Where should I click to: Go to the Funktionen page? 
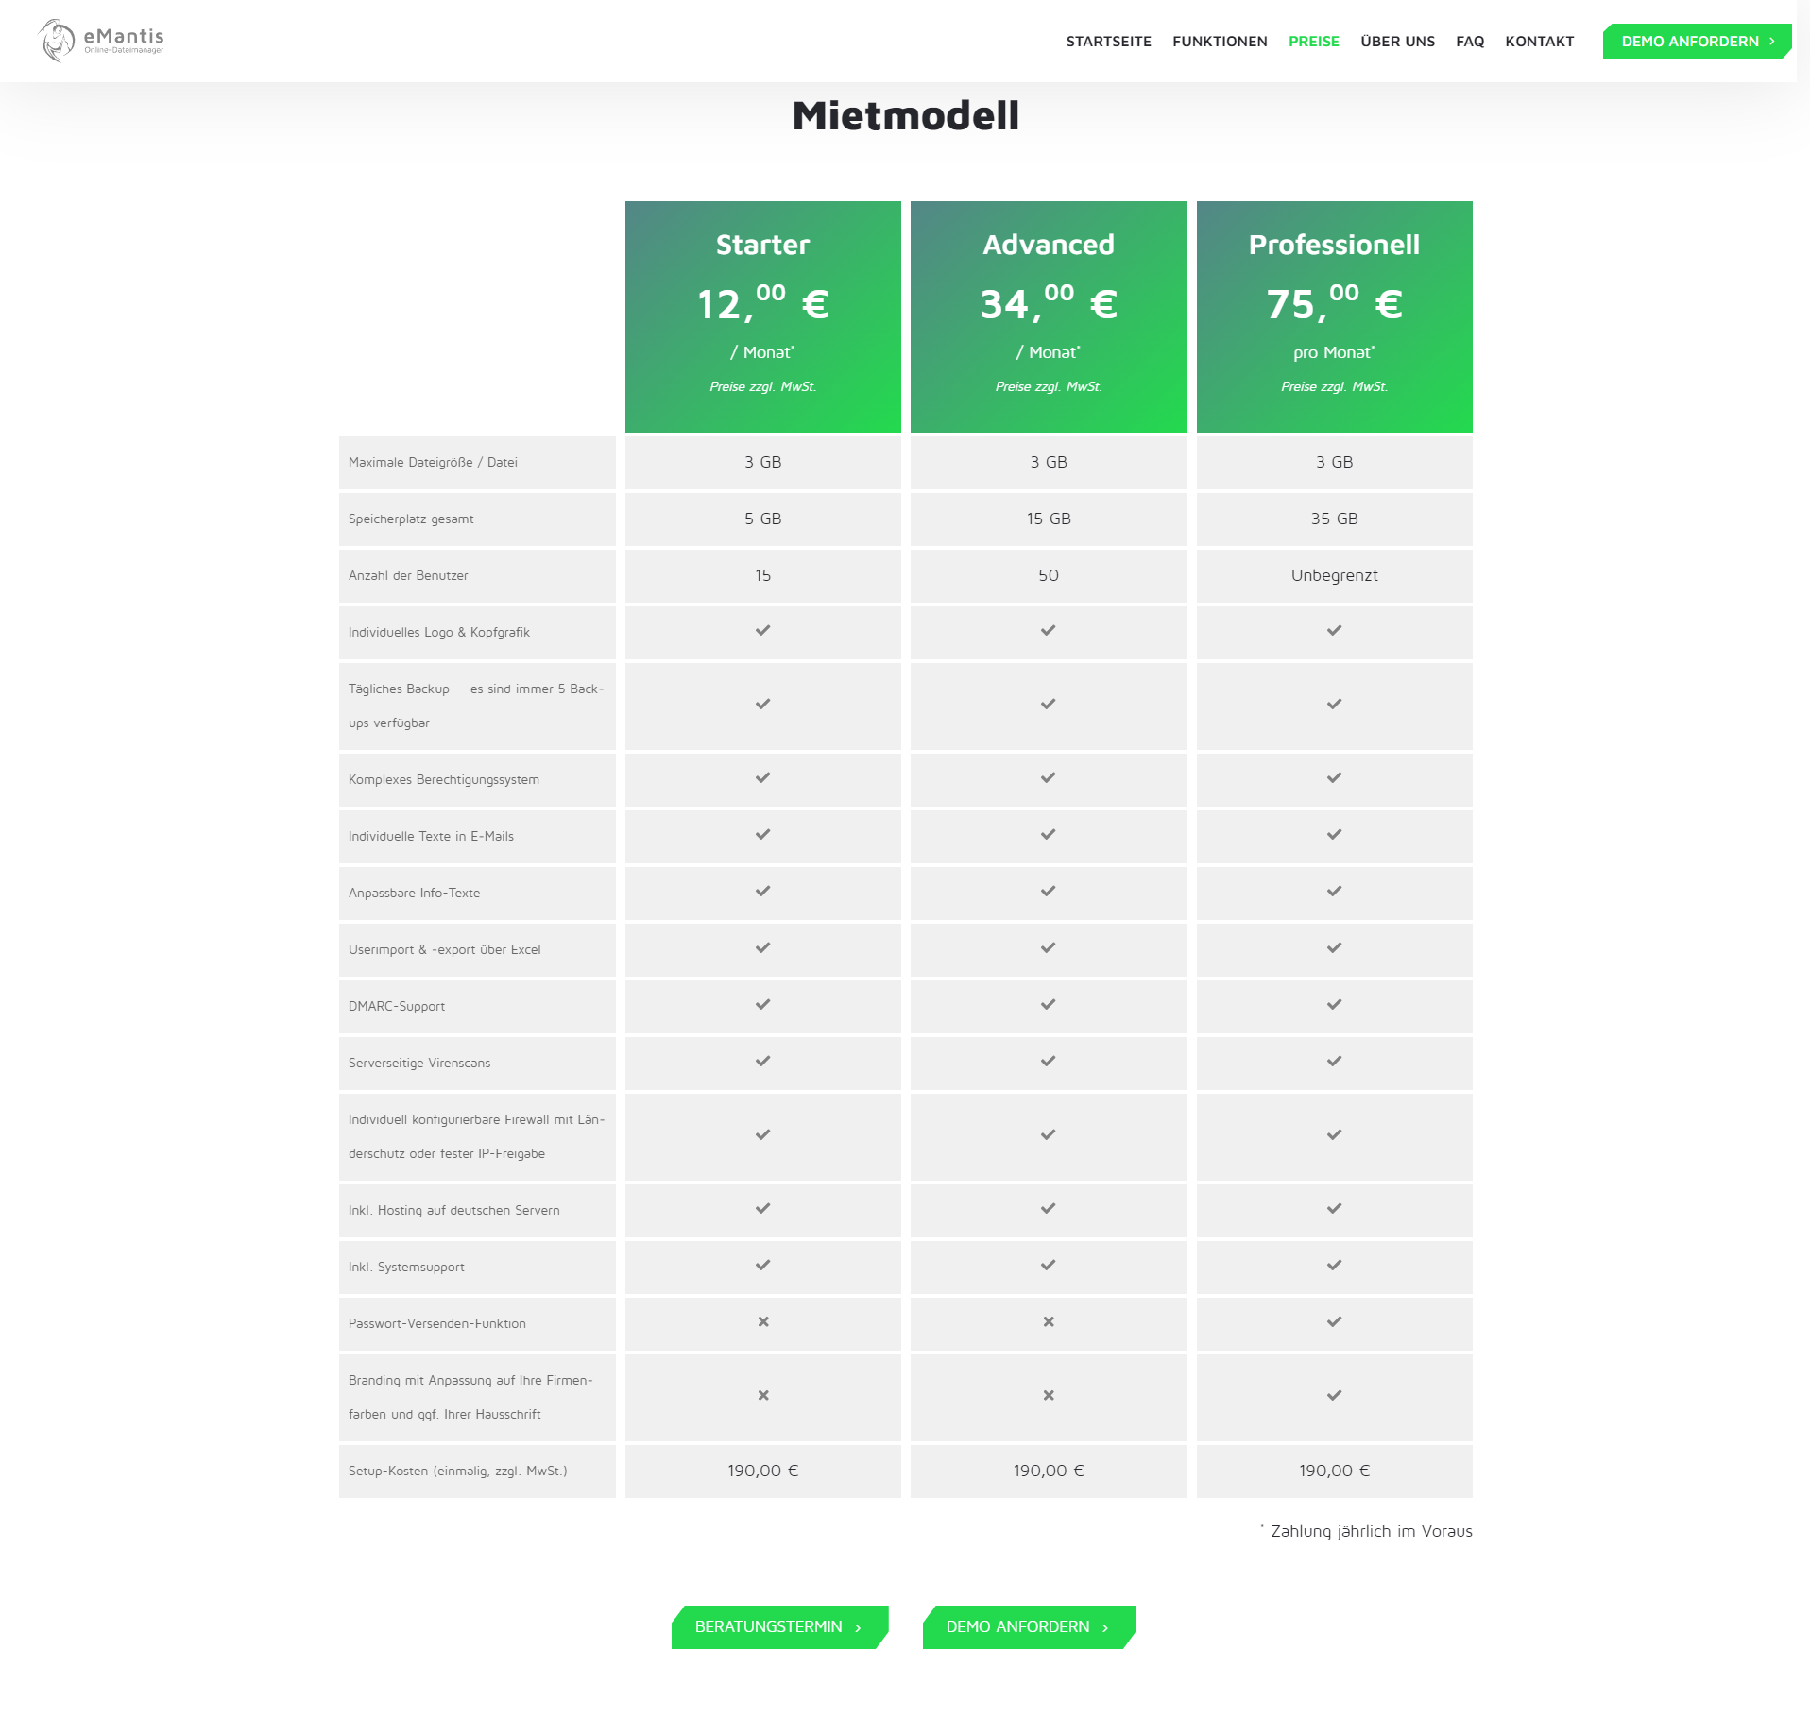point(1220,42)
